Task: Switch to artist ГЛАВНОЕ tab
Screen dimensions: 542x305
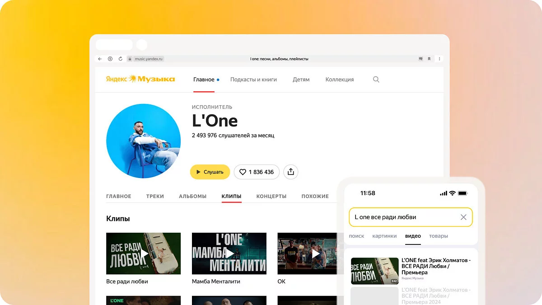Action: point(119,197)
